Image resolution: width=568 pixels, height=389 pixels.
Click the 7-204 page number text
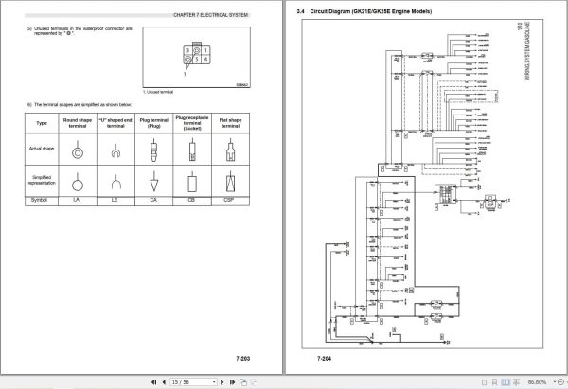pos(324,359)
